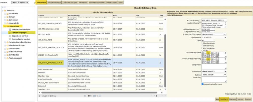The width and height of the screenshot is (253, 102).
Task: Click the Neu button
Action: pyautogui.click(x=217, y=99)
